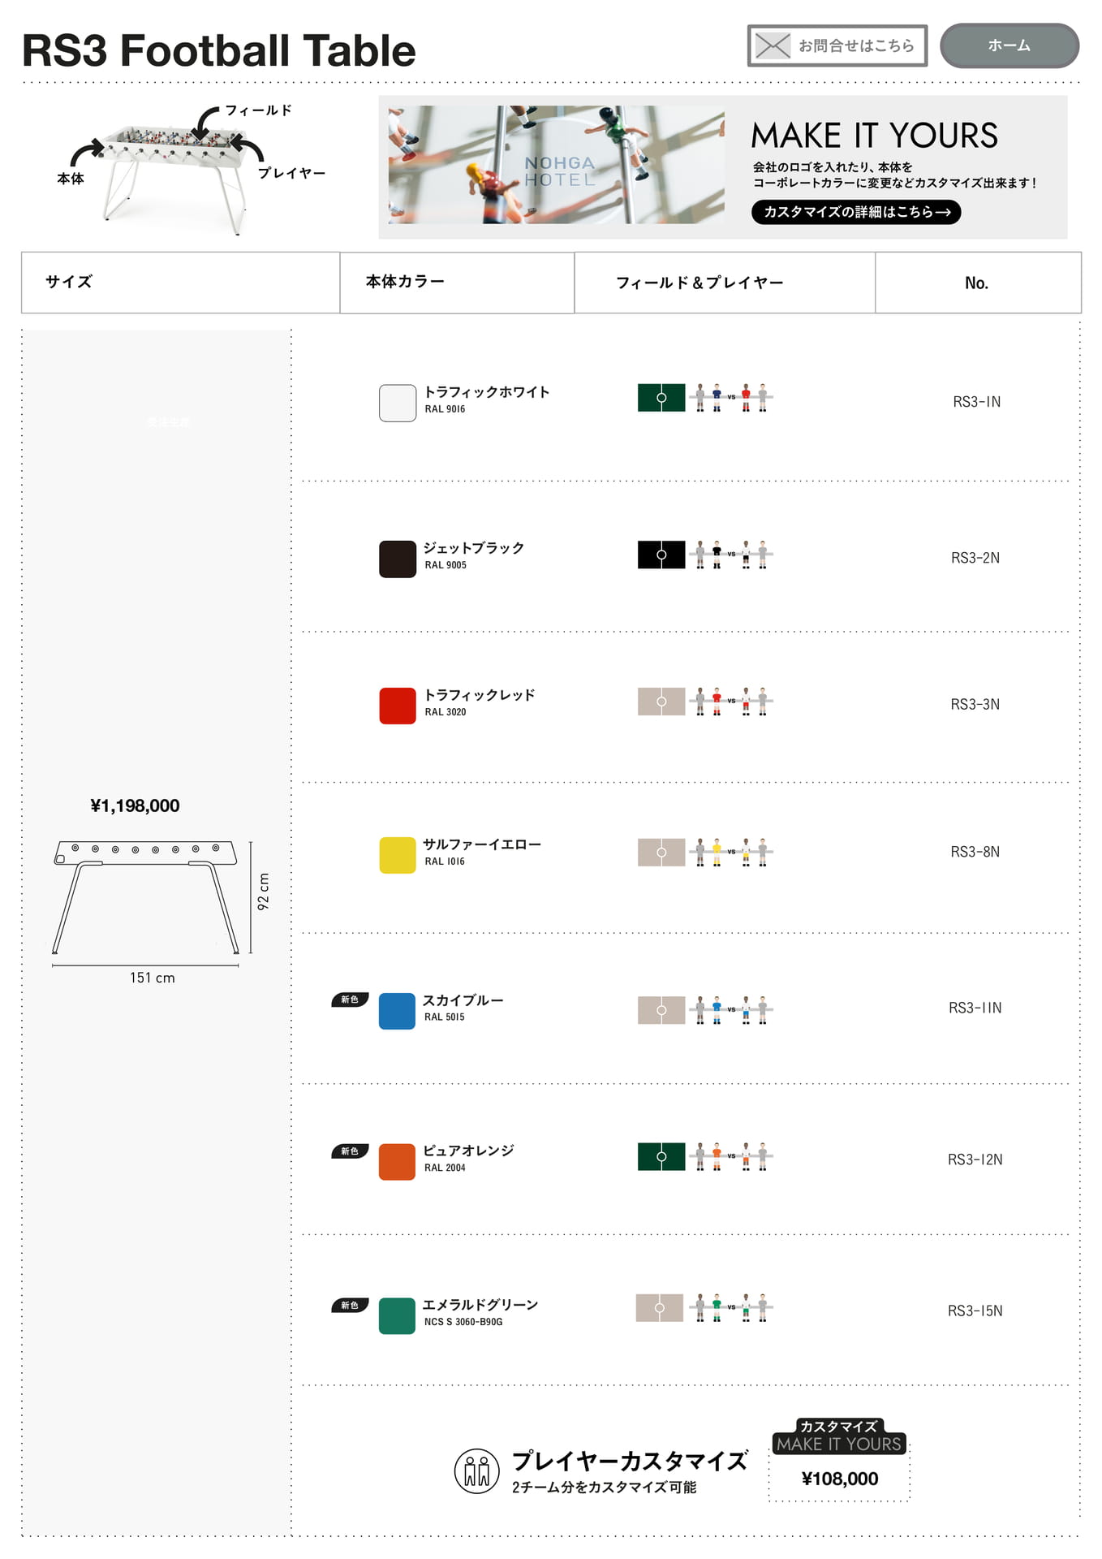Choose the Traffic Red color swatch
The image size is (1102, 1559).
tap(398, 706)
